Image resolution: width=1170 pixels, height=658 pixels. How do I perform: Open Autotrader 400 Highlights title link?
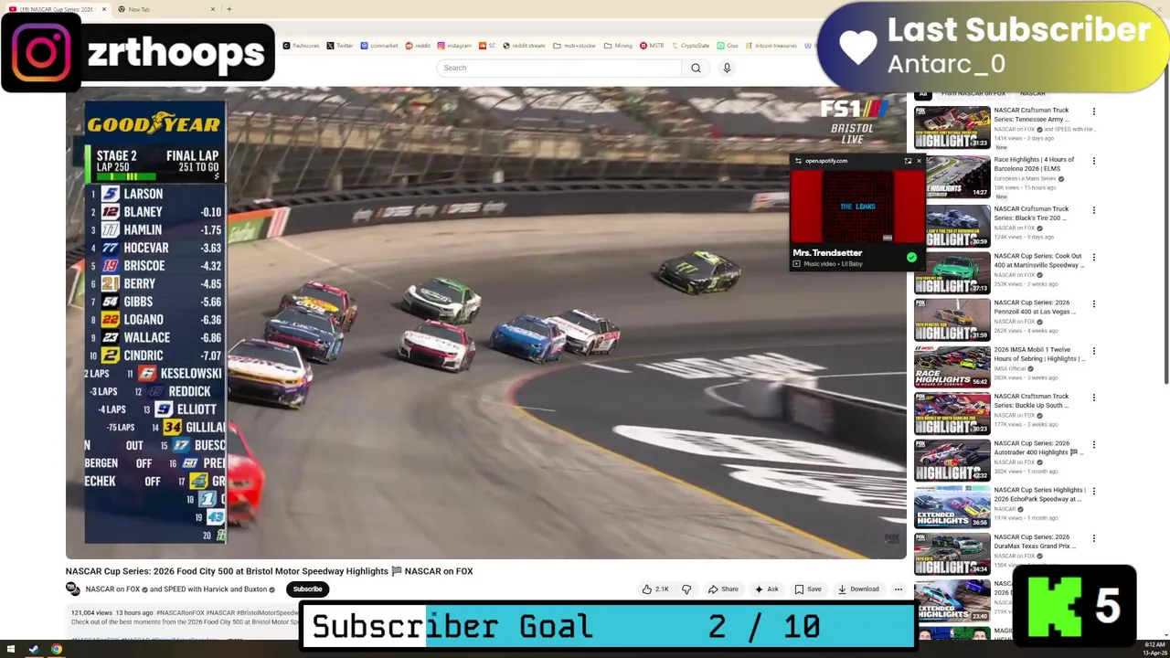click(1039, 448)
